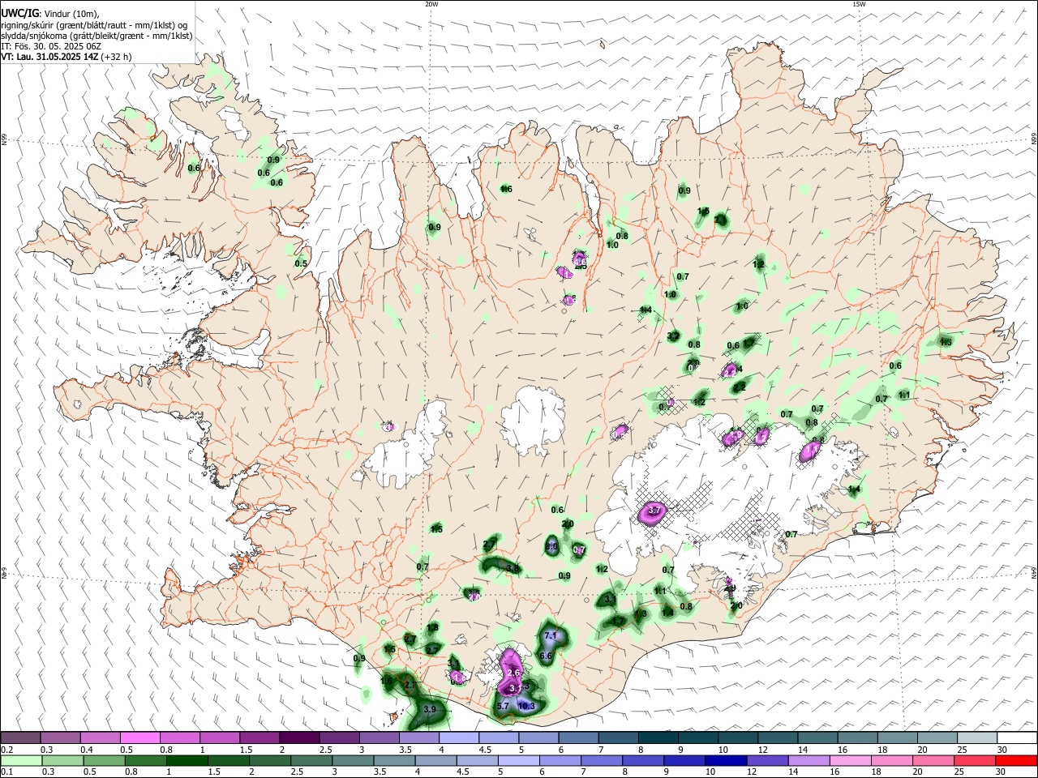Click the pale green 0.1 swatch in lower legend
Viewport: 1038px width, 778px height.
point(20,761)
